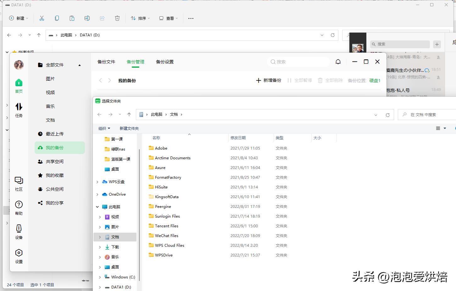Click the 帮助 (Help) sidebar icon
The height and width of the screenshot is (291, 456).
[x=19, y=207]
